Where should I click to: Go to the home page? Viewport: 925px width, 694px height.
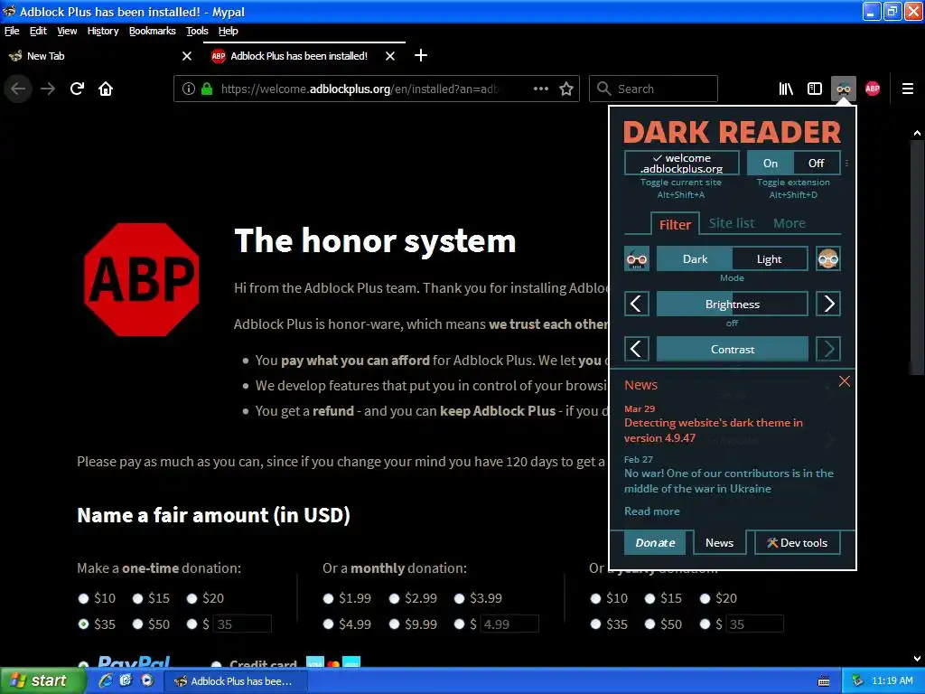click(106, 89)
